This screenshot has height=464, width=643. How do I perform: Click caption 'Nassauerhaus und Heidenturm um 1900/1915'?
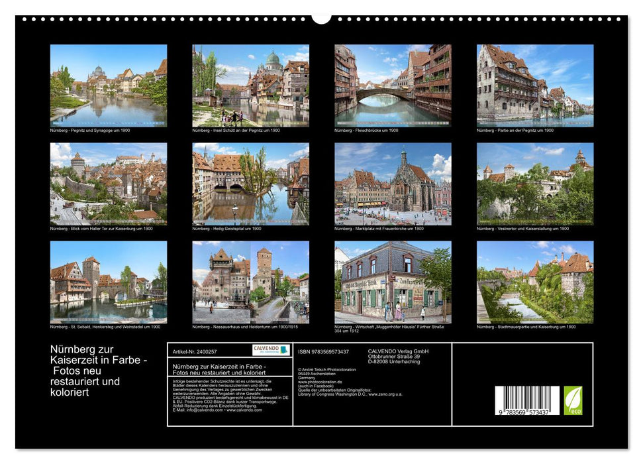256,327
